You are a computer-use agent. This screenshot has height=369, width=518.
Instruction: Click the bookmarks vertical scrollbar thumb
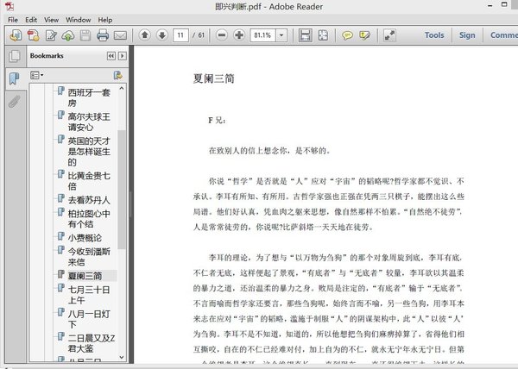click(x=122, y=190)
